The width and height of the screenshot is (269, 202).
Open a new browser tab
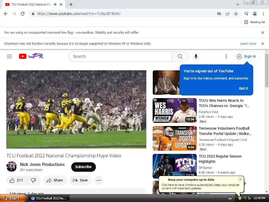tap(71, 4)
